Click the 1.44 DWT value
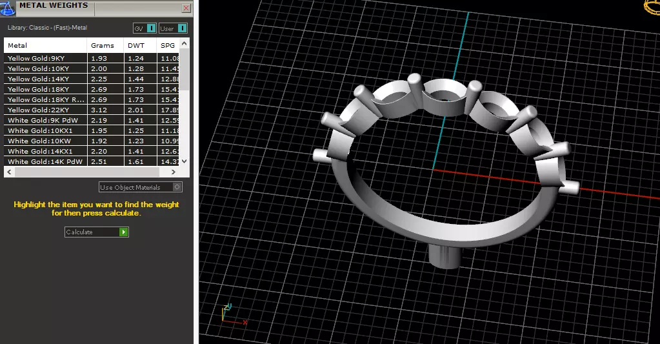The image size is (660, 344). pos(136,79)
